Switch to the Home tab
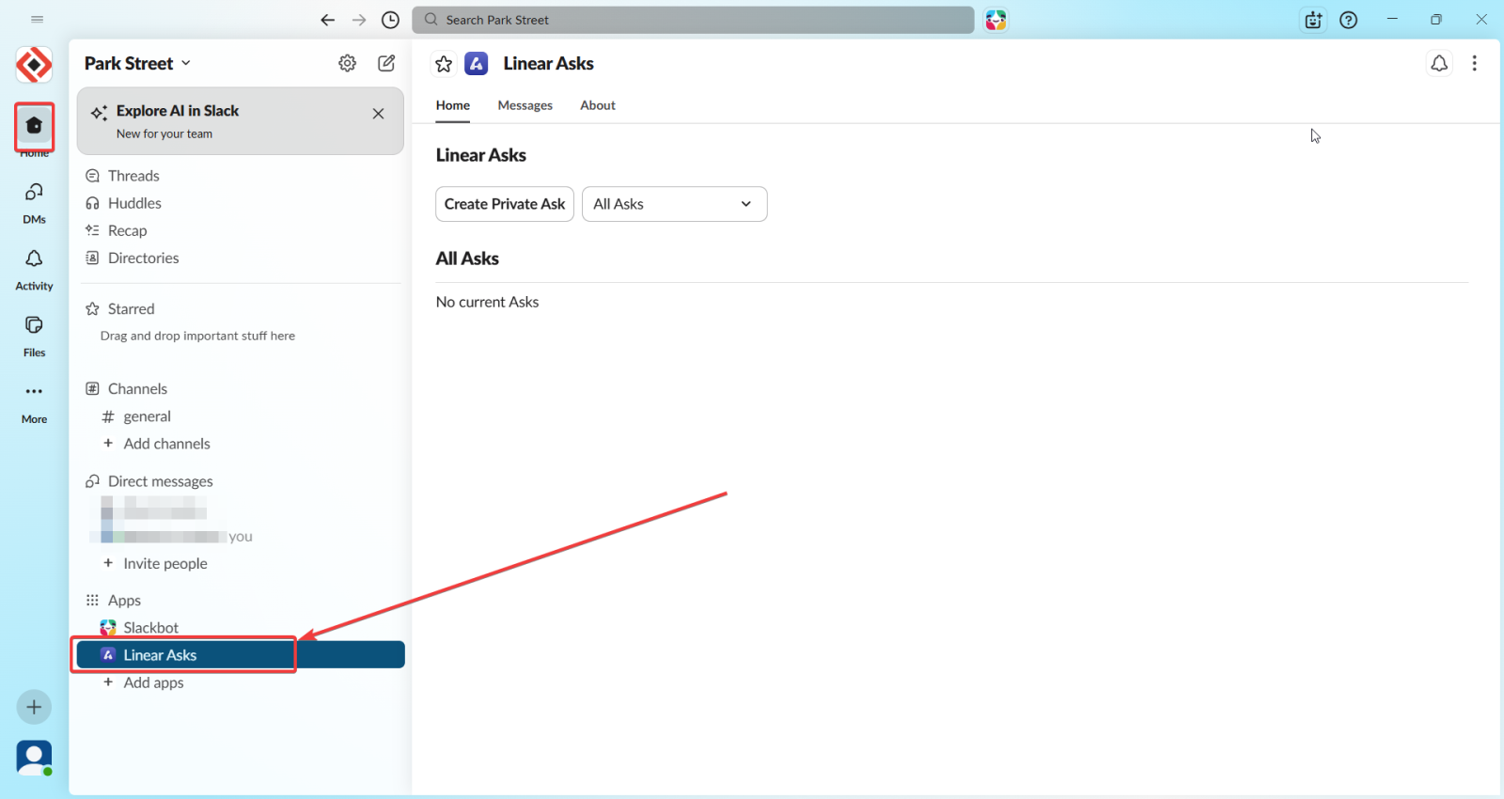 click(453, 105)
